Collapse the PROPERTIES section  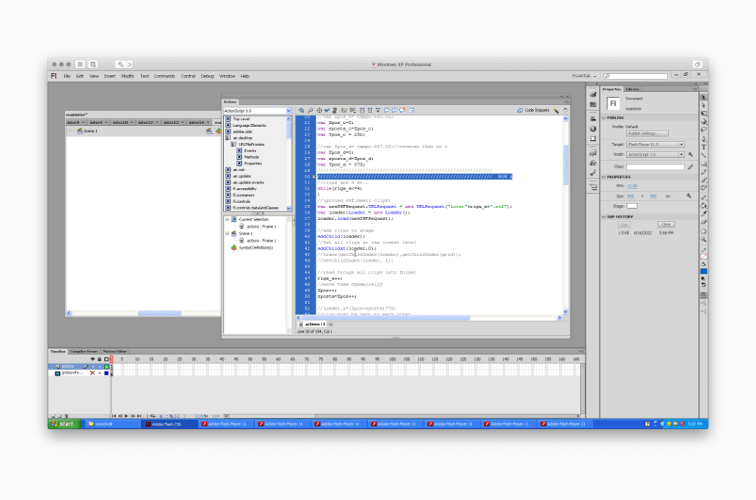604,177
